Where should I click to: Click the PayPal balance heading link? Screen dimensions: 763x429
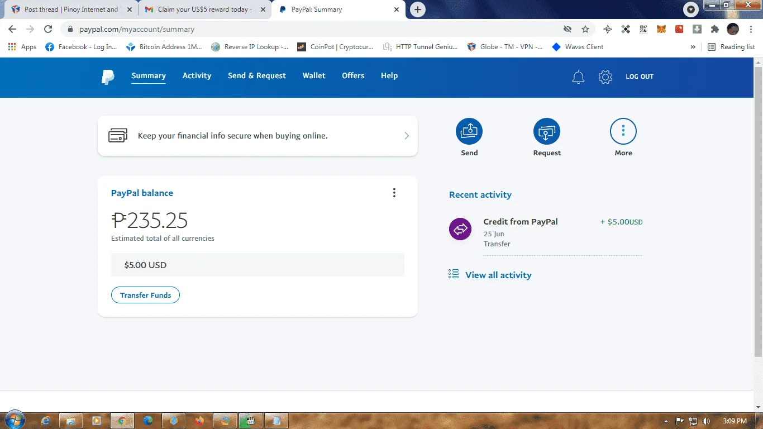tap(142, 193)
